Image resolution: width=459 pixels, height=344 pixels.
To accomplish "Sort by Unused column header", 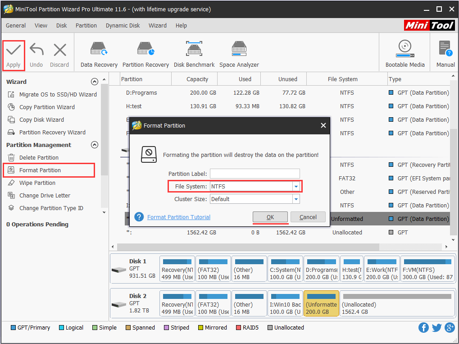I will point(284,79).
